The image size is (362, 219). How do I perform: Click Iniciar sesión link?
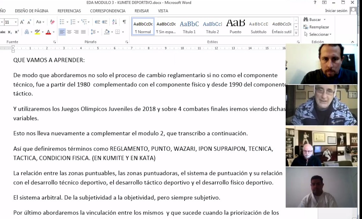336,11
